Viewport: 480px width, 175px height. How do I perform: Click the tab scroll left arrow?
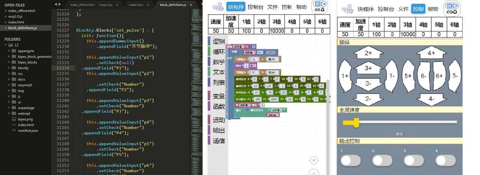pyautogui.click(x=55, y=4)
